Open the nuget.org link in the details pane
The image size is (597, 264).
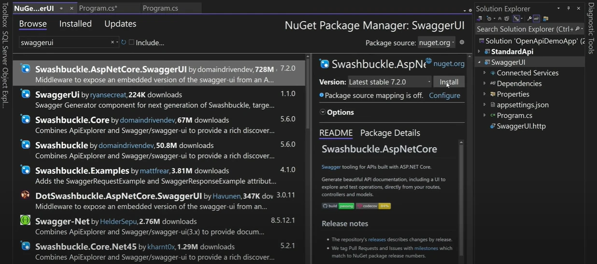pyautogui.click(x=449, y=63)
